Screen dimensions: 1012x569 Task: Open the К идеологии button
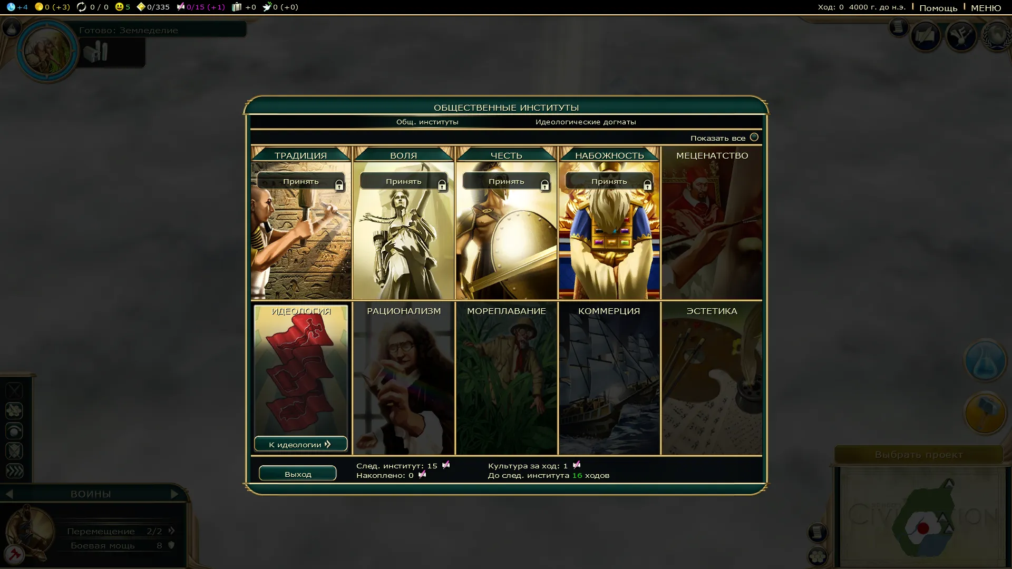300,444
